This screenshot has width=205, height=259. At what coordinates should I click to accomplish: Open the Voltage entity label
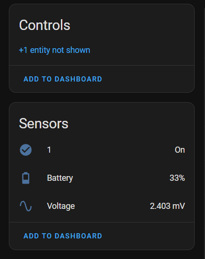61,206
